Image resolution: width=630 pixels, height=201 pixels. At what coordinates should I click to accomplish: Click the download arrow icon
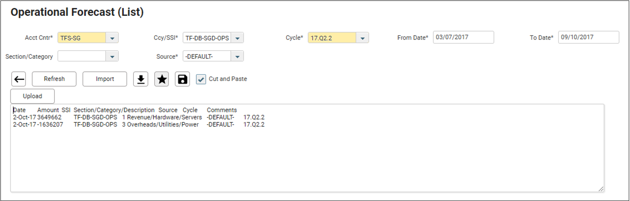tap(141, 79)
